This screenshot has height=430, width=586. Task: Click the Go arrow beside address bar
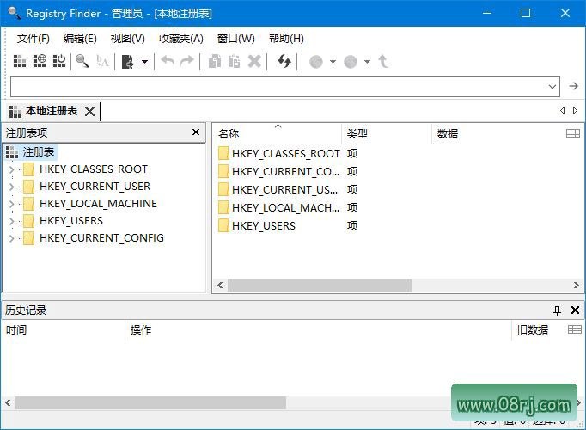pyautogui.click(x=574, y=86)
